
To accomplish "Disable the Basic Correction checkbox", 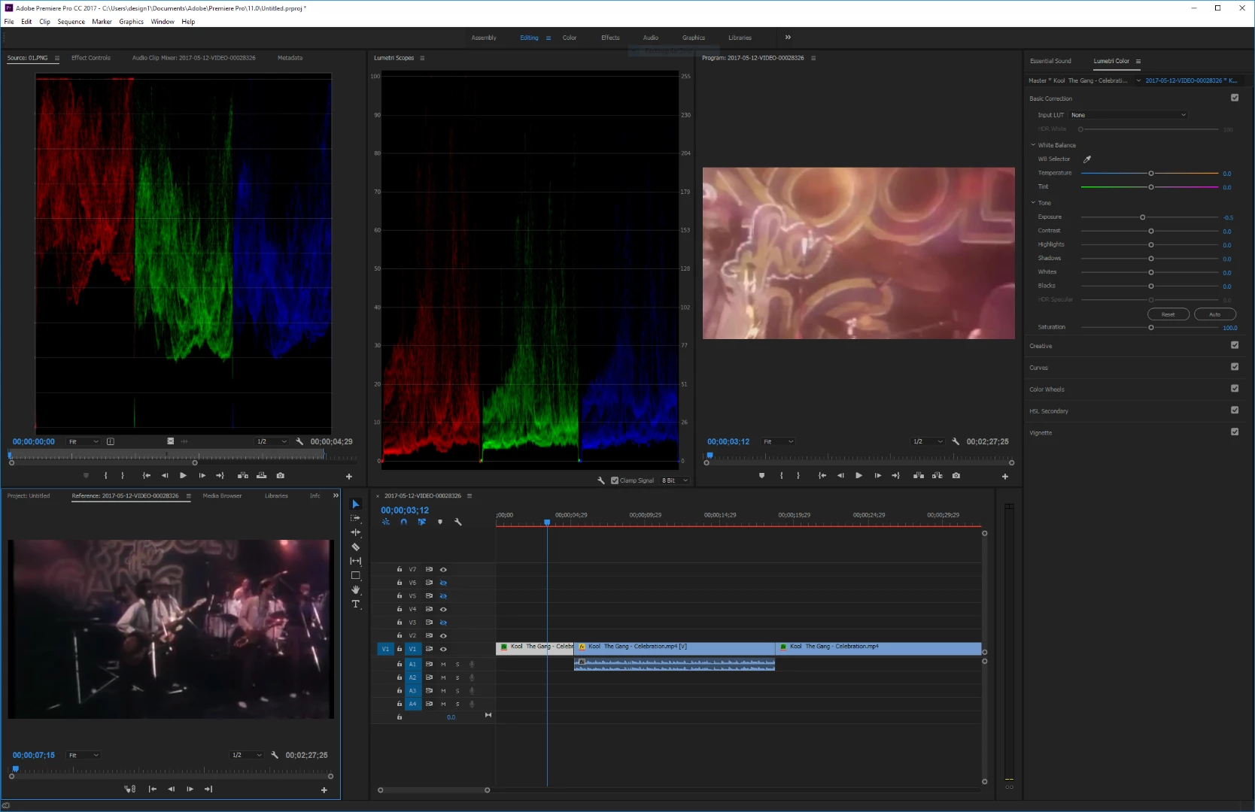I will pos(1235,98).
